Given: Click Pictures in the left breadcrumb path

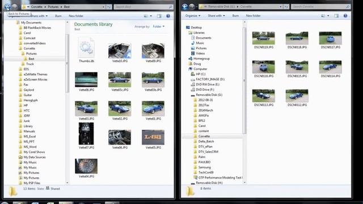Looking at the screenshot, I should pos(53,7).
